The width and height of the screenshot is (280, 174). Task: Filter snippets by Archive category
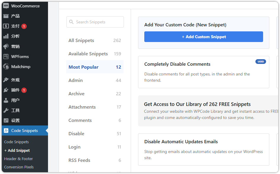click(95, 94)
